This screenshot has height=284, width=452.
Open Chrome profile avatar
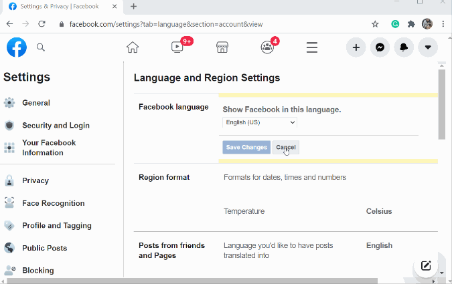click(427, 24)
